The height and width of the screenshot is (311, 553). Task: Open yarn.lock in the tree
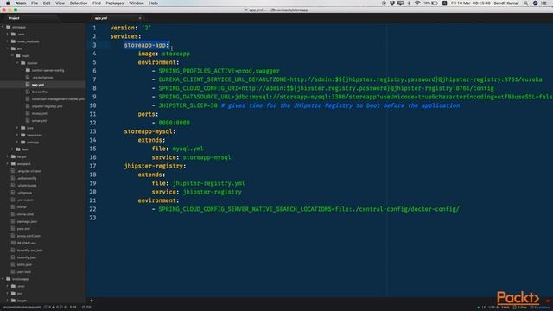(x=24, y=272)
